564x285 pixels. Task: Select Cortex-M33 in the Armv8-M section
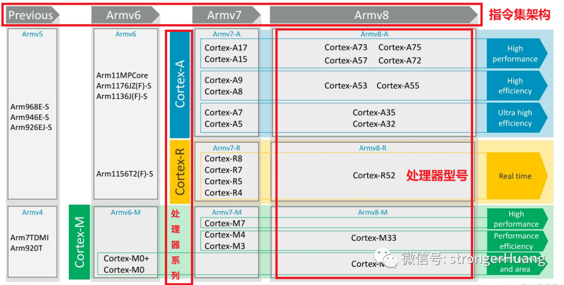click(373, 238)
